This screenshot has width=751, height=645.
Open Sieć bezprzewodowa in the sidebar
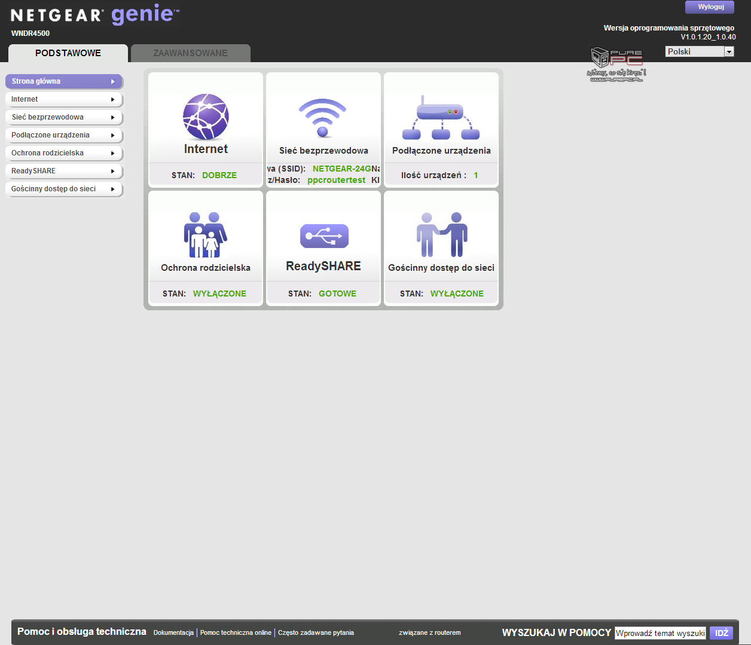tap(64, 117)
